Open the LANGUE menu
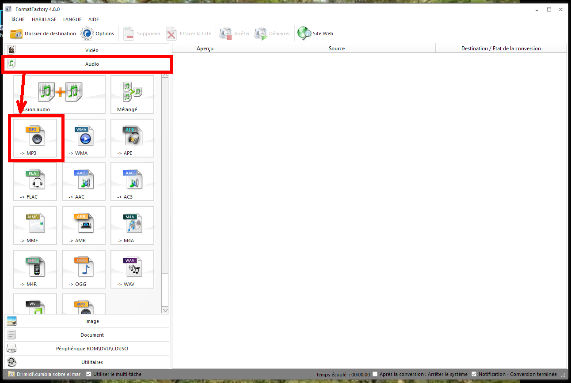 pyautogui.click(x=72, y=19)
